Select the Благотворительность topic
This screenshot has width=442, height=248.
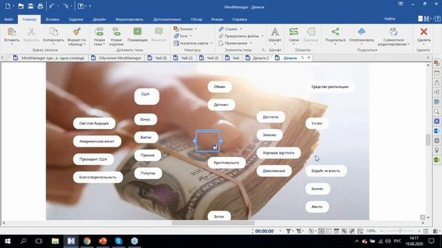(x=98, y=178)
